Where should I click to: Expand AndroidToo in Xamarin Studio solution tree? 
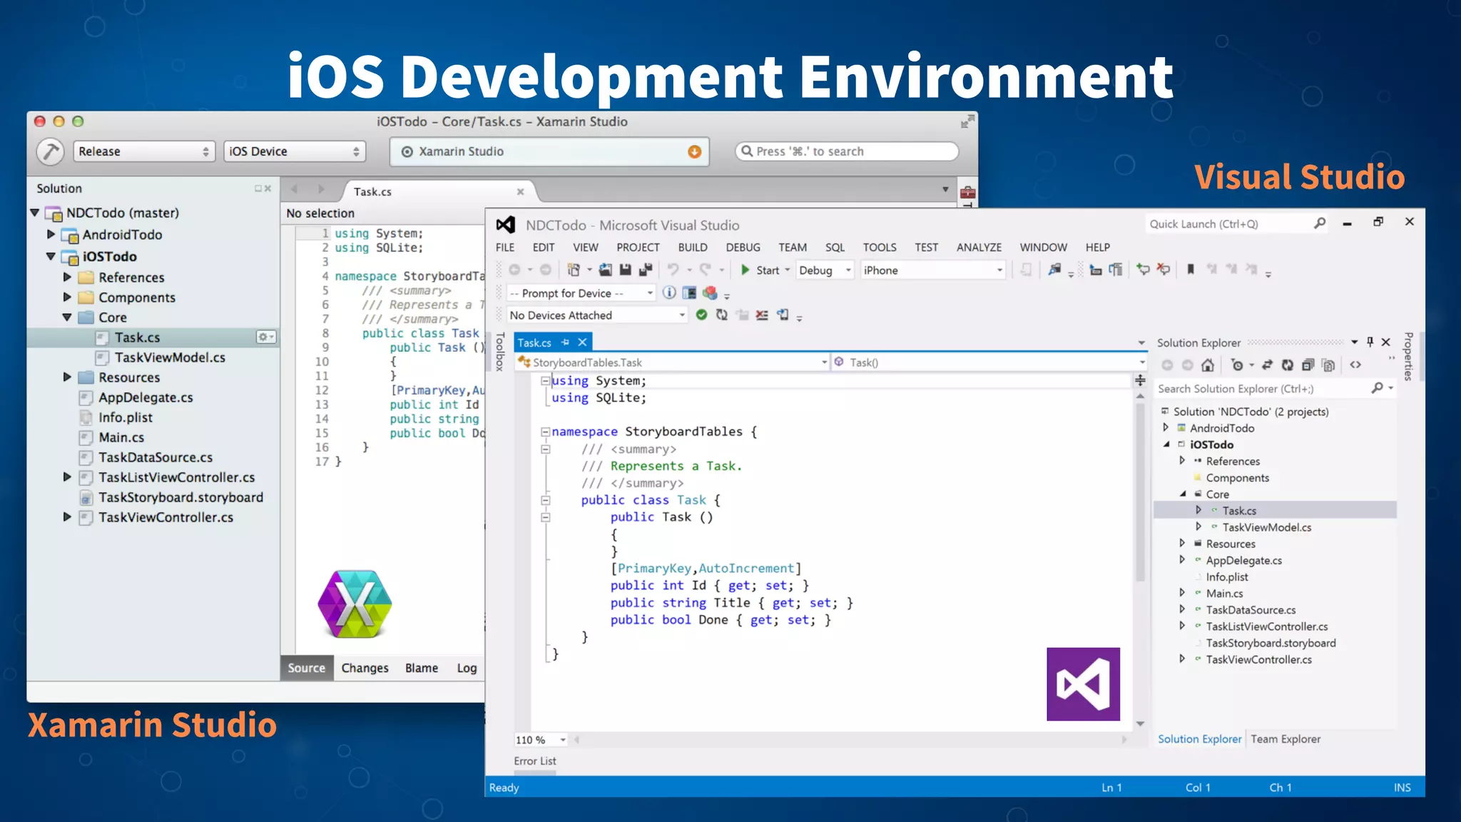click(x=51, y=234)
